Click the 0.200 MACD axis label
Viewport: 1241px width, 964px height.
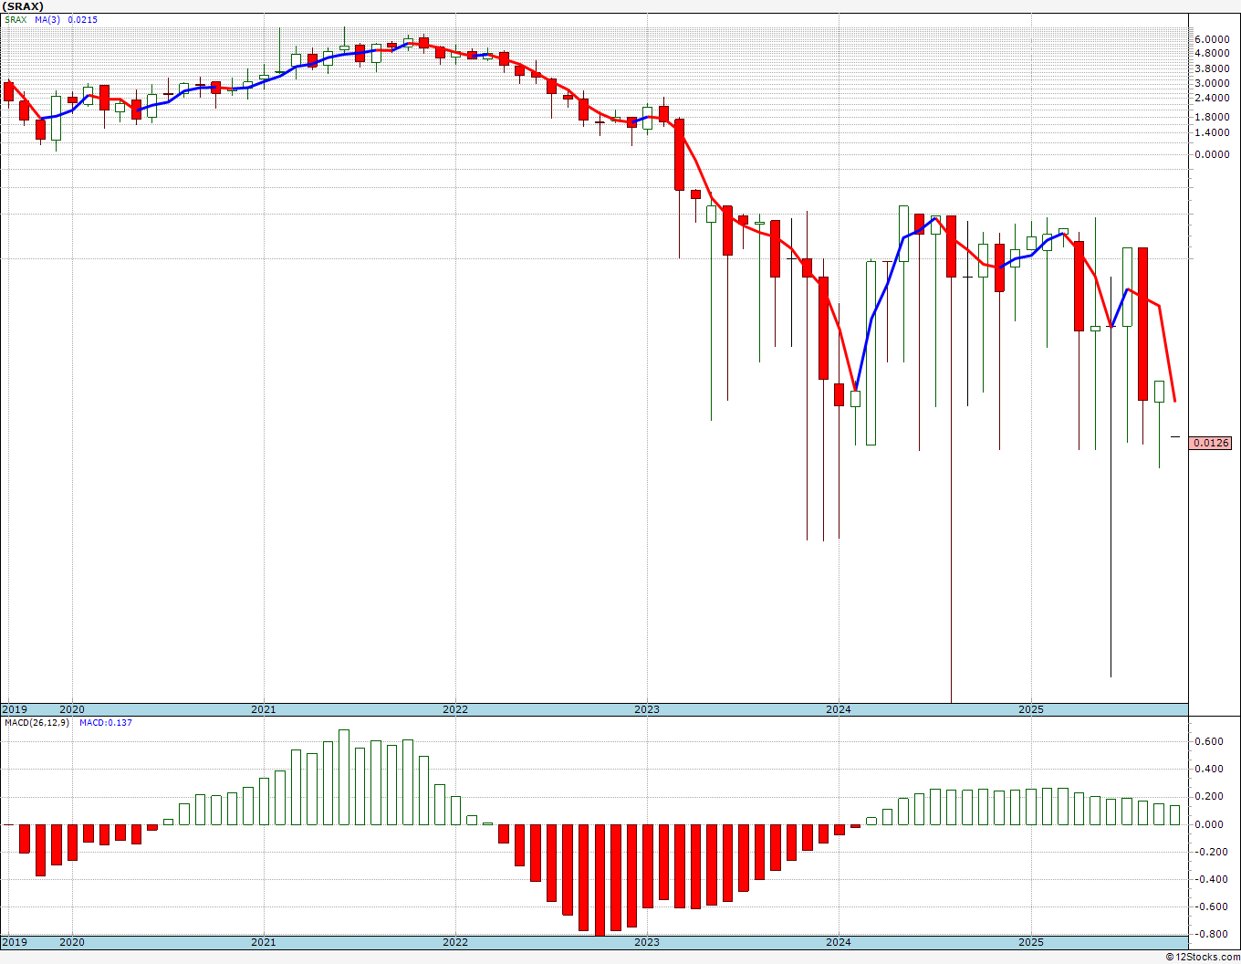(x=1208, y=797)
